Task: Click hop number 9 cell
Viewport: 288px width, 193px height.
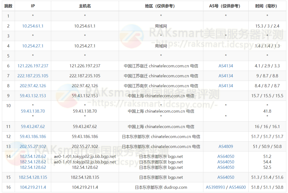Action: pos(8,96)
